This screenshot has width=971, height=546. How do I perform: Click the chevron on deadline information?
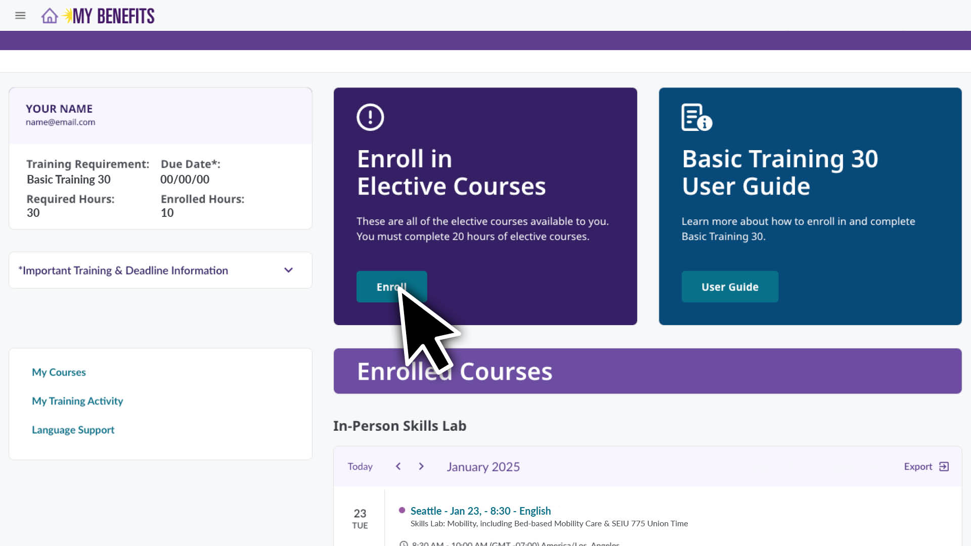[x=288, y=270]
